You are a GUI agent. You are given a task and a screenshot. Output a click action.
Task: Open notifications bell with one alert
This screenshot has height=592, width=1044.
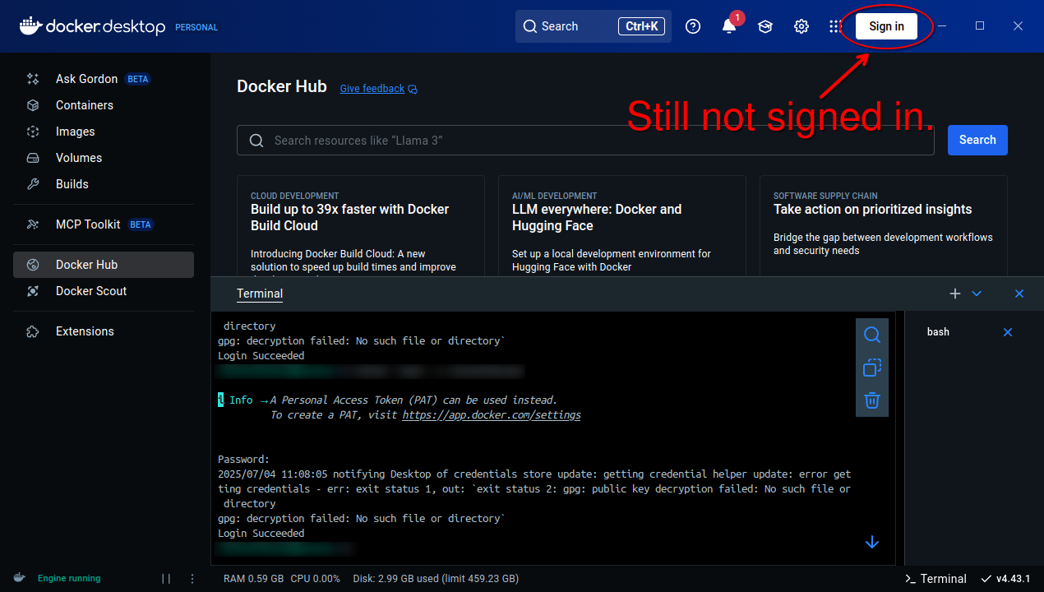(729, 26)
